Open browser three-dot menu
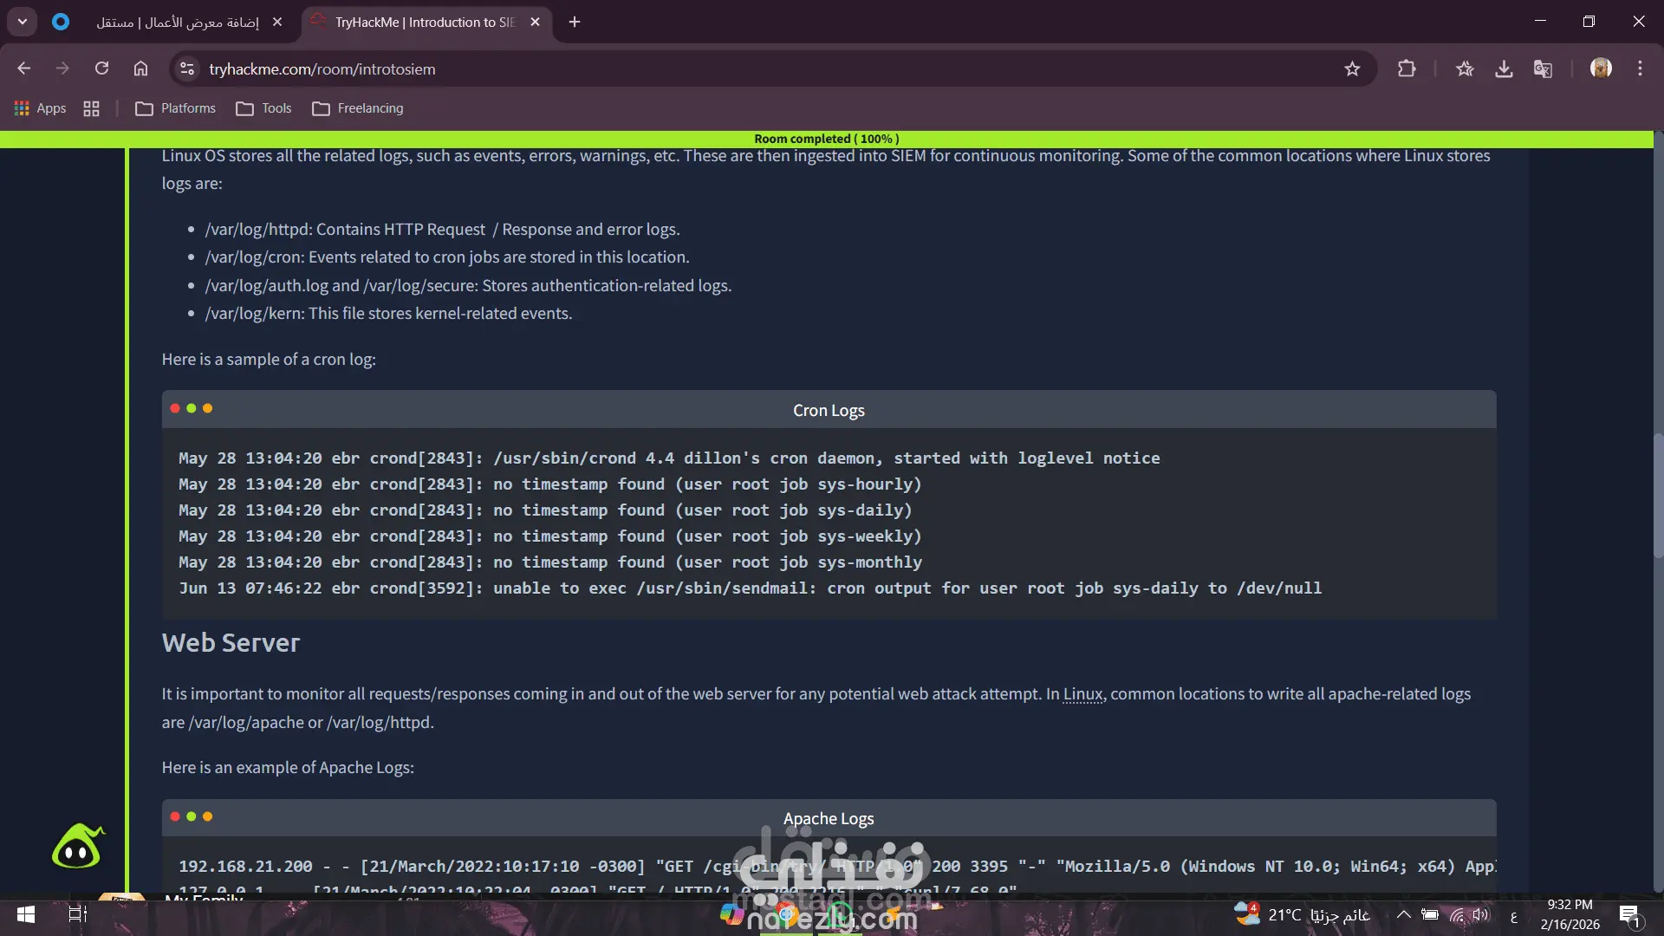Image resolution: width=1664 pixels, height=936 pixels. click(1640, 68)
